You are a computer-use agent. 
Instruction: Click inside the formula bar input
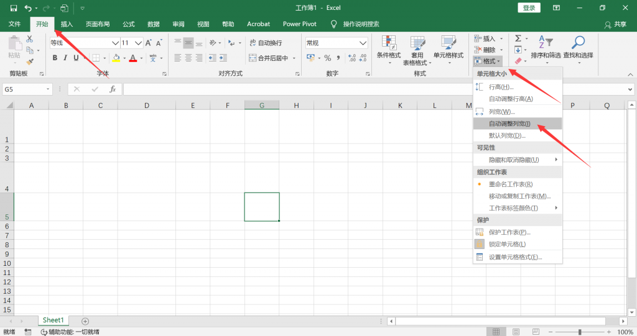coord(374,89)
